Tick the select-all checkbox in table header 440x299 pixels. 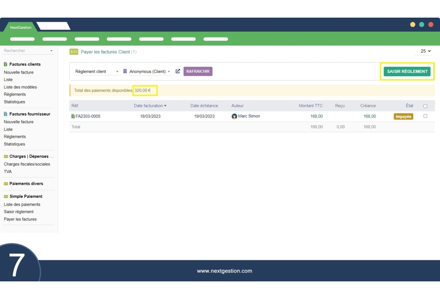[x=425, y=106]
